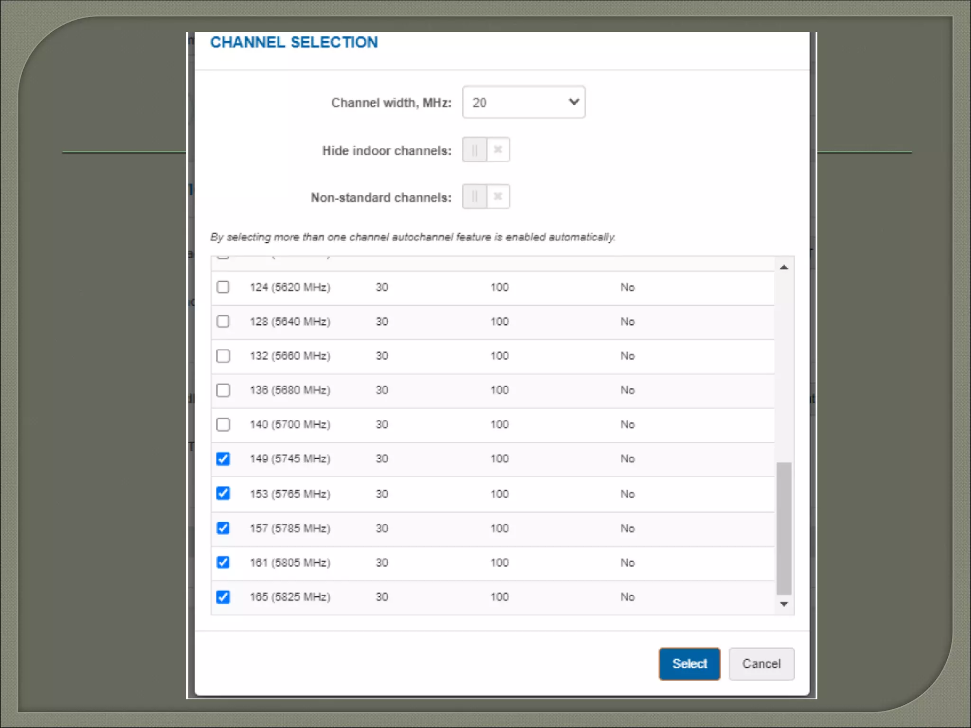This screenshot has height=728, width=971.
Task: Untick the 161 (5805 MHz) checkbox
Action: (x=223, y=563)
